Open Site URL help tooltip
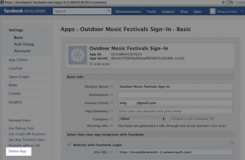245x160 pixels. tap(111, 152)
